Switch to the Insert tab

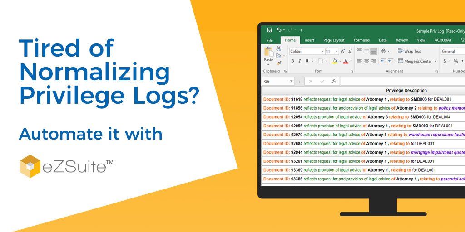[x=309, y=40]
